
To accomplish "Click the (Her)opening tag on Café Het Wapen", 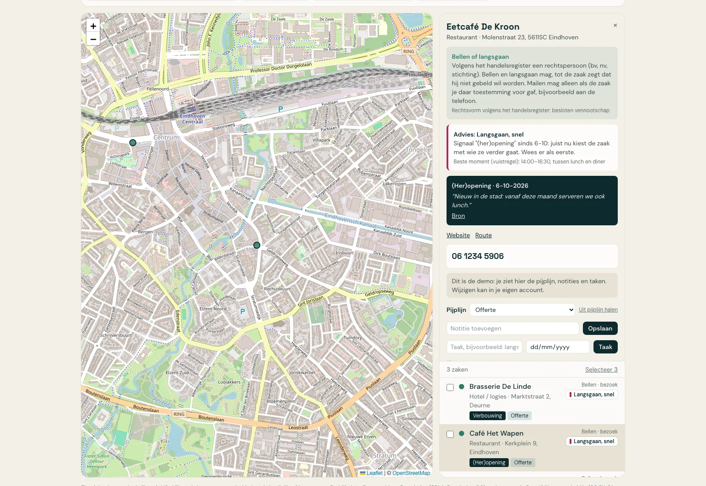I will 489,463.
